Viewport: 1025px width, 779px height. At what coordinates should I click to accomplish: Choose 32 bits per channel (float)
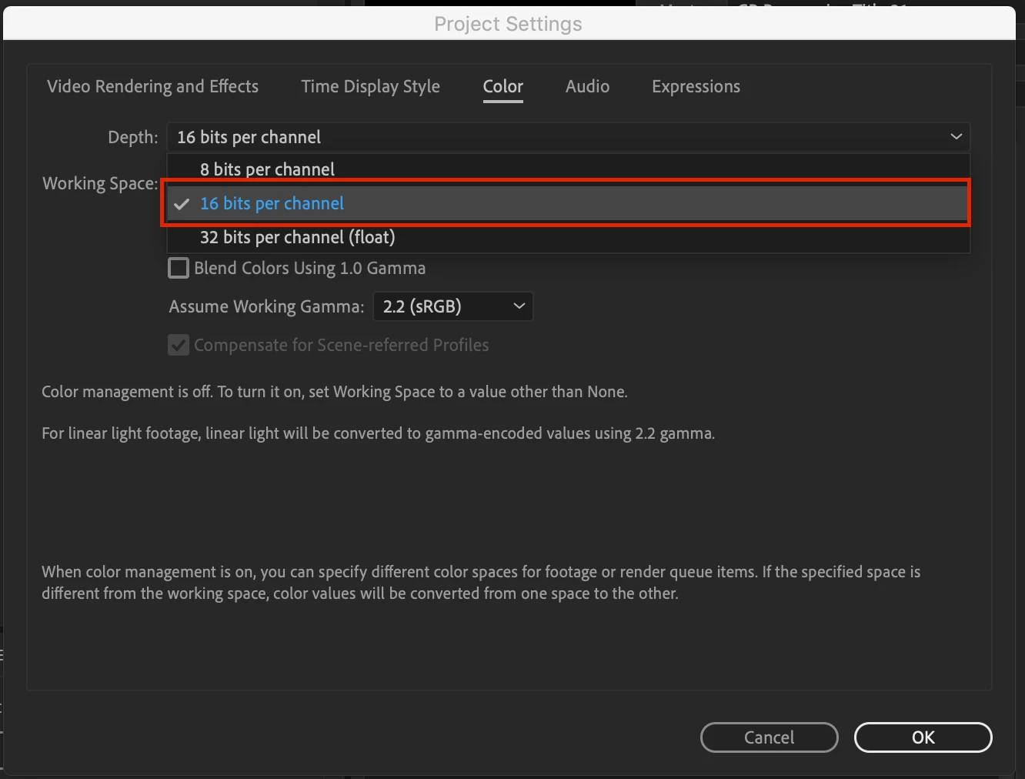(x=568, y=237)
